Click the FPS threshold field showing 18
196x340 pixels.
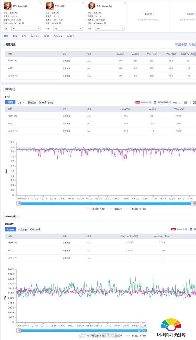point(185,102)
